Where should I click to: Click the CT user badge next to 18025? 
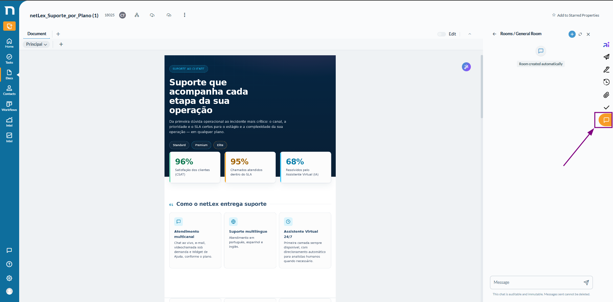click(x=122, y=15)
